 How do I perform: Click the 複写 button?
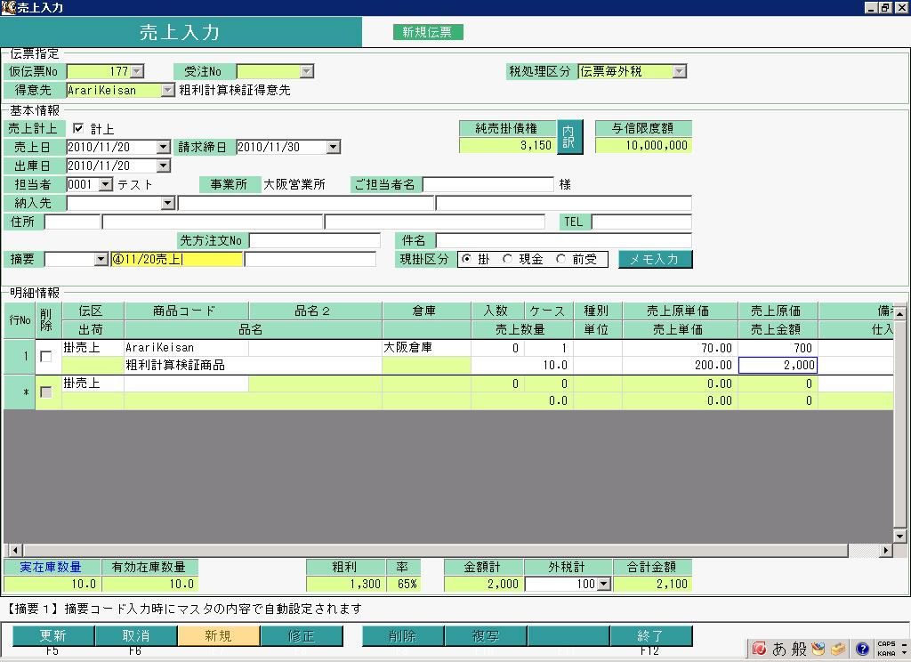pos(487,636)
